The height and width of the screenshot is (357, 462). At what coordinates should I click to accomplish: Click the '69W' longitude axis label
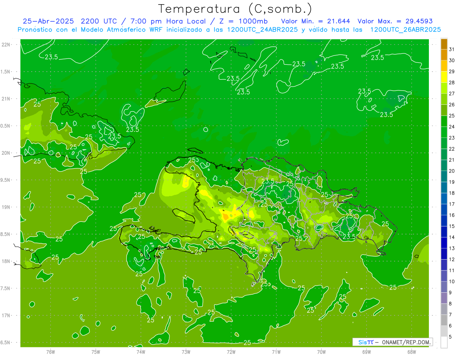(366, 352)
